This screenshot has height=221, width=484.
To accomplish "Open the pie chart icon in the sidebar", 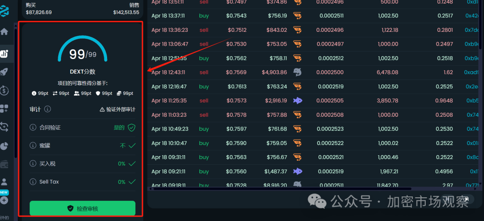I will click(4, 146).
